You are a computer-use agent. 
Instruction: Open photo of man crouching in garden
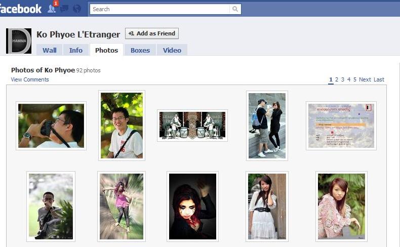(51, 207)
